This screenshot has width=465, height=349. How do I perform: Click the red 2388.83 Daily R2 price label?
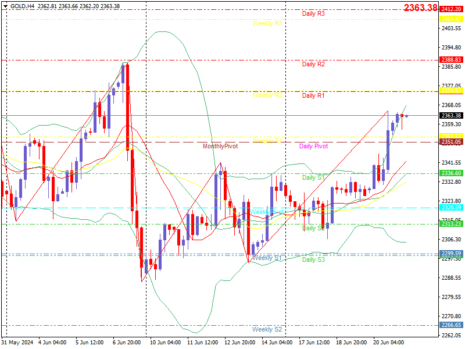tap(451, 60)
